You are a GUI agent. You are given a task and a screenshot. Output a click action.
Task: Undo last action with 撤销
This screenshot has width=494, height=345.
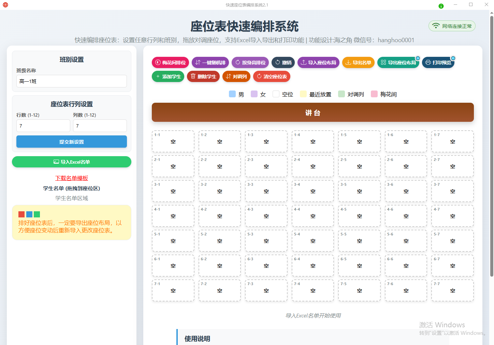[283, 63]
